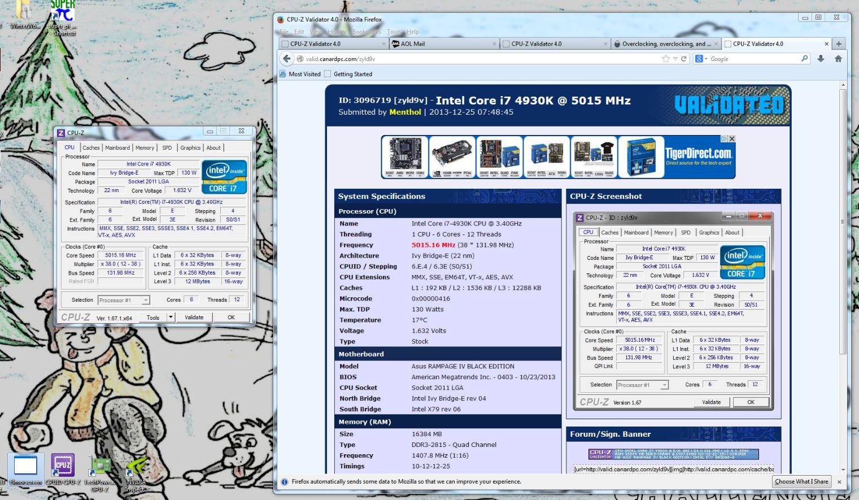
Task: Click the VALIDATED logo in page header
Action: (729, 105)
